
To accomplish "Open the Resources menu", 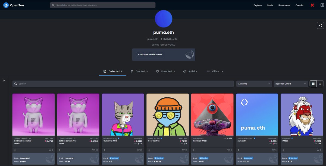I will 284,5.
